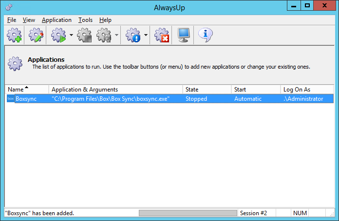Image resolution: width=339 pixels, height=221 pixels.
Task: Click the Stopped state cell
Action: click(x=196, y=99)
